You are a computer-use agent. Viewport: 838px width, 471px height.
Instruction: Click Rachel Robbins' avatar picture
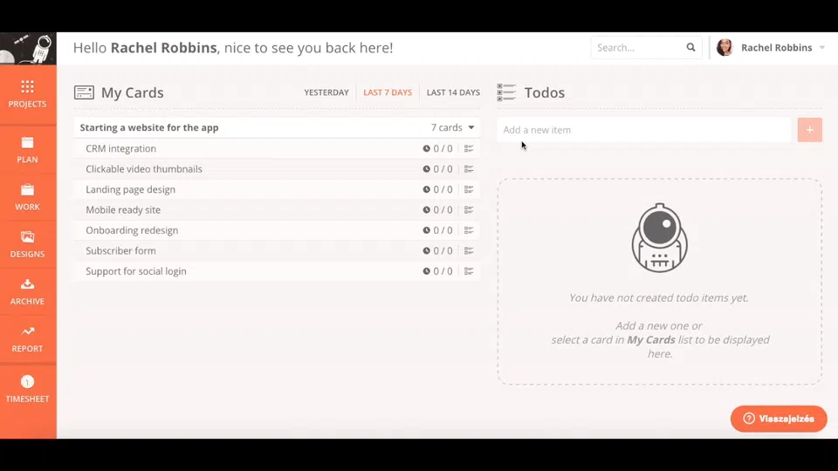725,47
